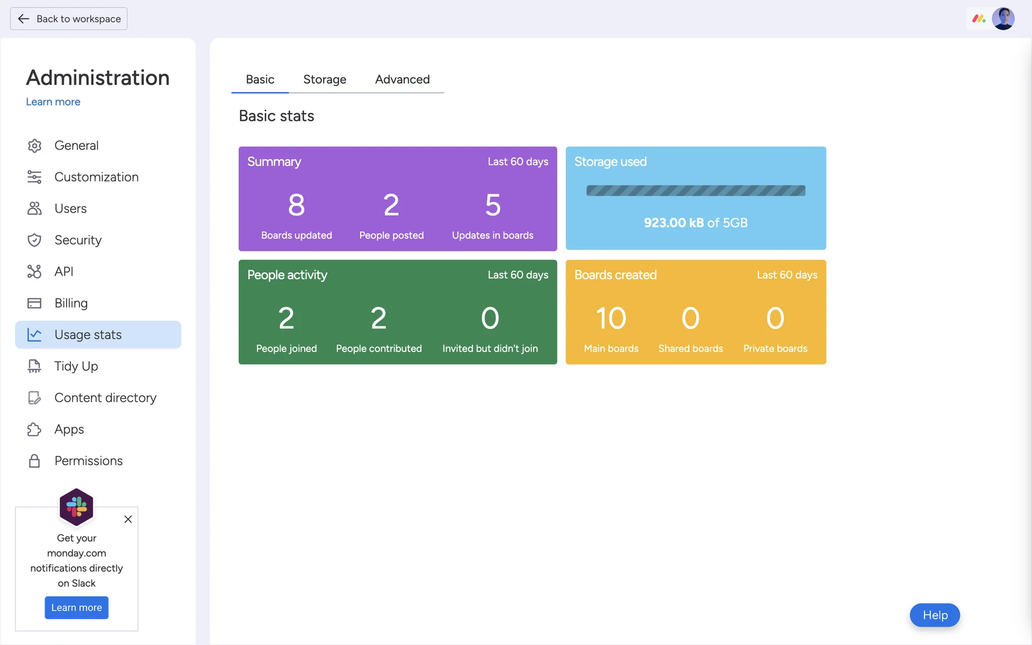This screenshot has height=645, width=1032.
Task: Click Slack promo Learn more button
Action: pyautogui.click(x=76, y=607)
